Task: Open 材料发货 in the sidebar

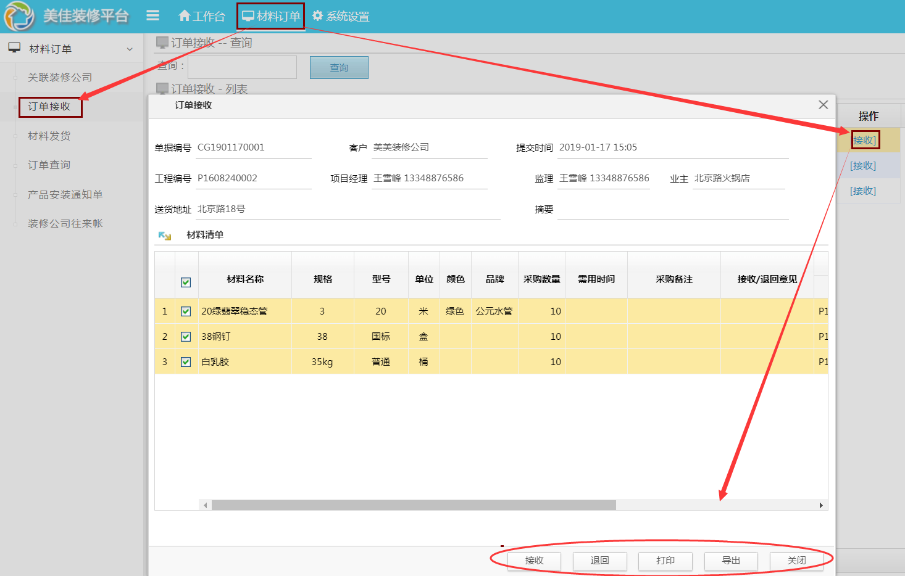Action: (49, 136)
